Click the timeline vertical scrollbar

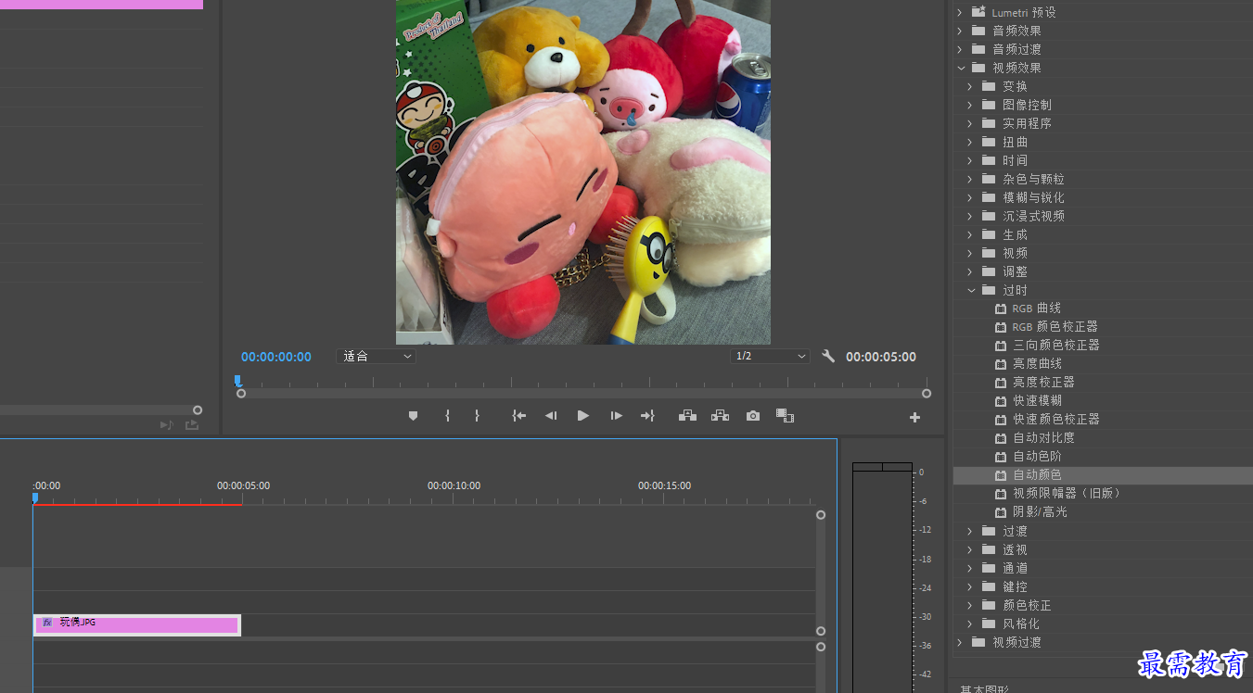821,573
